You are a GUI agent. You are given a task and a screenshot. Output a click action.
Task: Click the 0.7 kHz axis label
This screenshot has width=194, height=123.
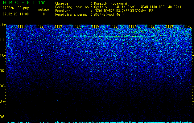click(2, 101)
